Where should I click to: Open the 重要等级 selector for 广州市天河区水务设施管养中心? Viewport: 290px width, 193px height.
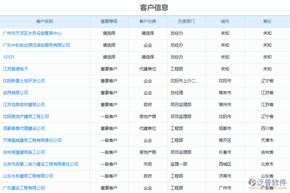coord(109,33)
